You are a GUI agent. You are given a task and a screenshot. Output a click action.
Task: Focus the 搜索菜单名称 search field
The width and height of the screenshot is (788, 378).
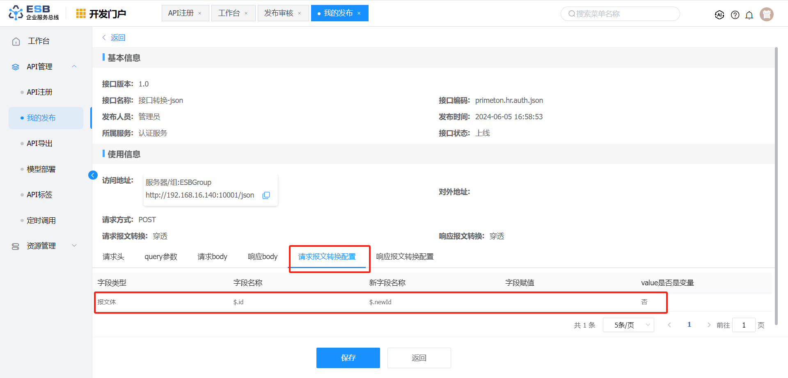pos(620,14)
